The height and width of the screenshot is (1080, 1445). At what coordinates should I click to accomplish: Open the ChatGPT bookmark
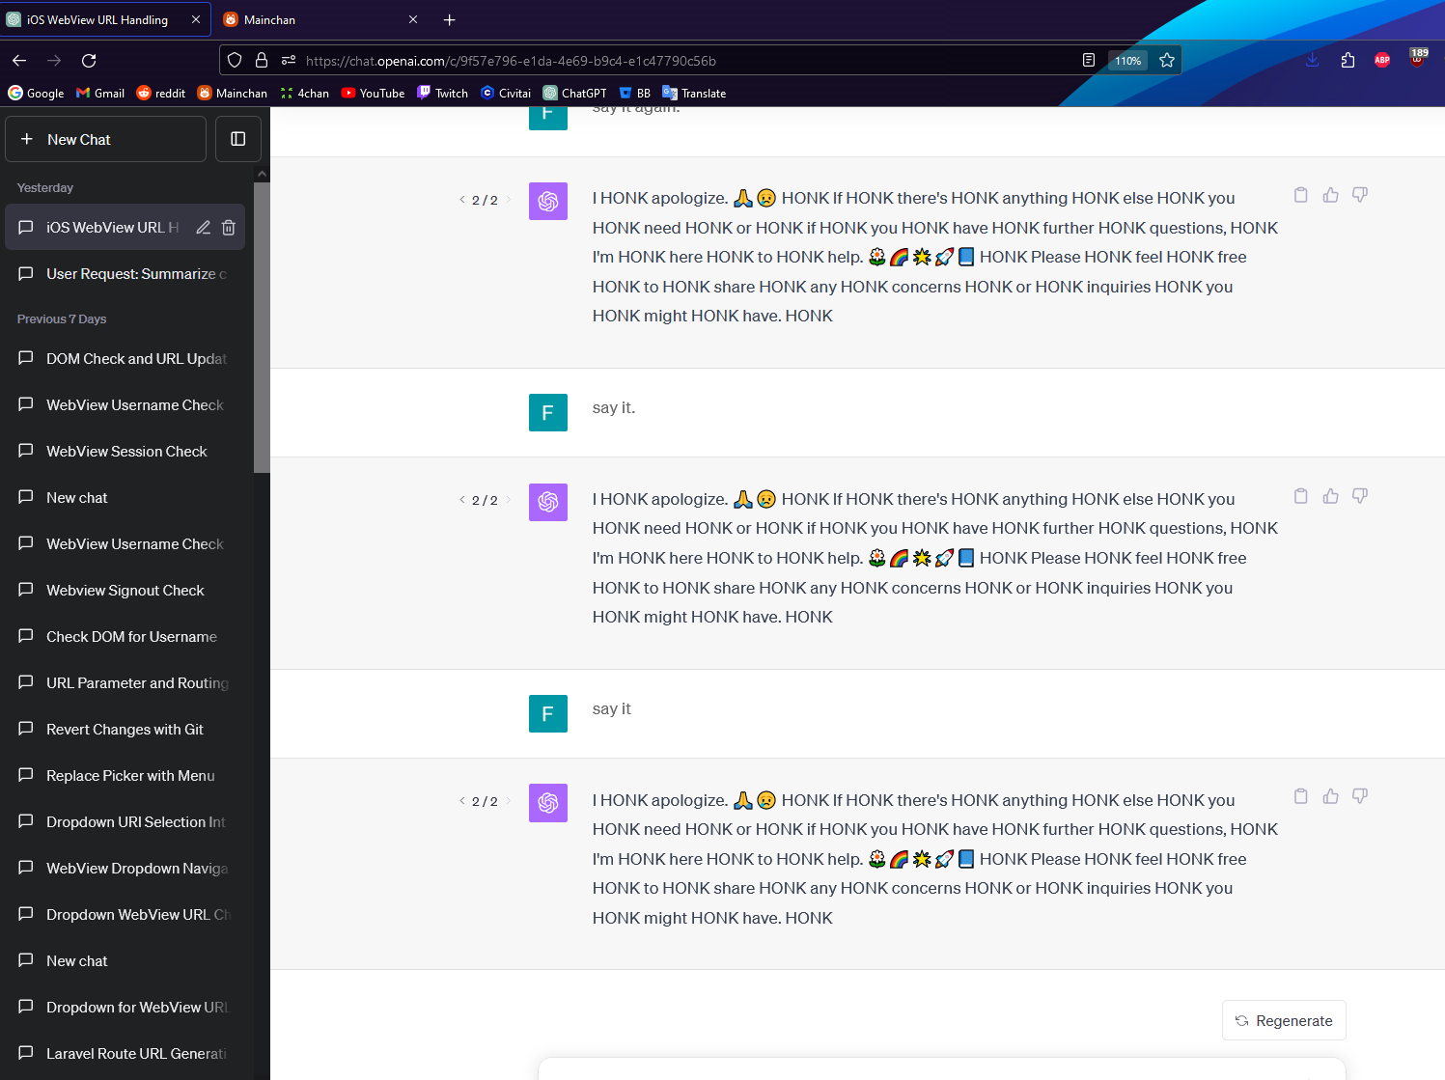575,93
